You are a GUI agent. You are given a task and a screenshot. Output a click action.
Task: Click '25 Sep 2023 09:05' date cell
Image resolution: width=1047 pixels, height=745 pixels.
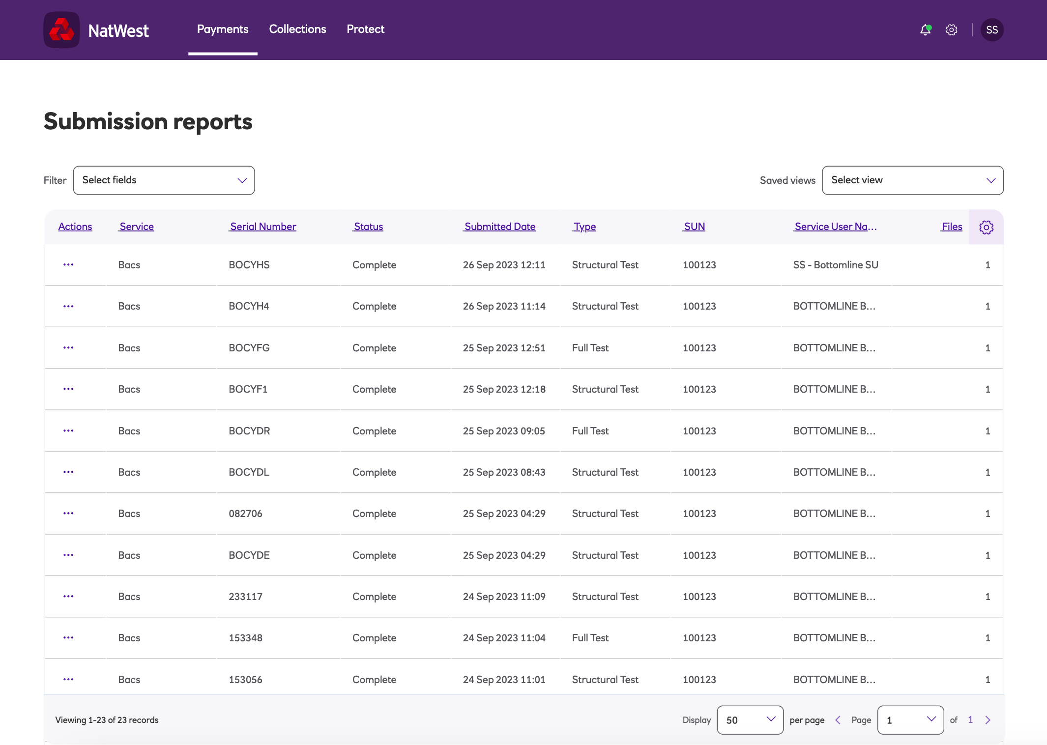click(504, 431)
